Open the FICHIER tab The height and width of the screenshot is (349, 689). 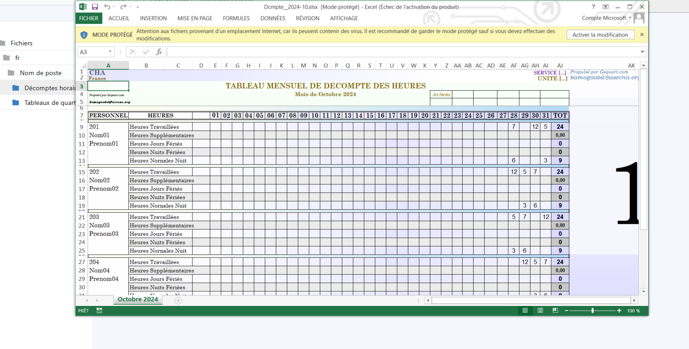point(88,18)
